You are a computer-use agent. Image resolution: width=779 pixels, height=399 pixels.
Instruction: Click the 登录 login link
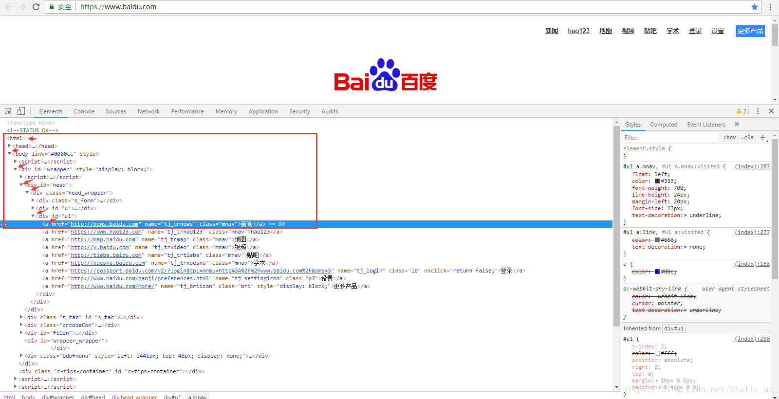tap(695, 31)
